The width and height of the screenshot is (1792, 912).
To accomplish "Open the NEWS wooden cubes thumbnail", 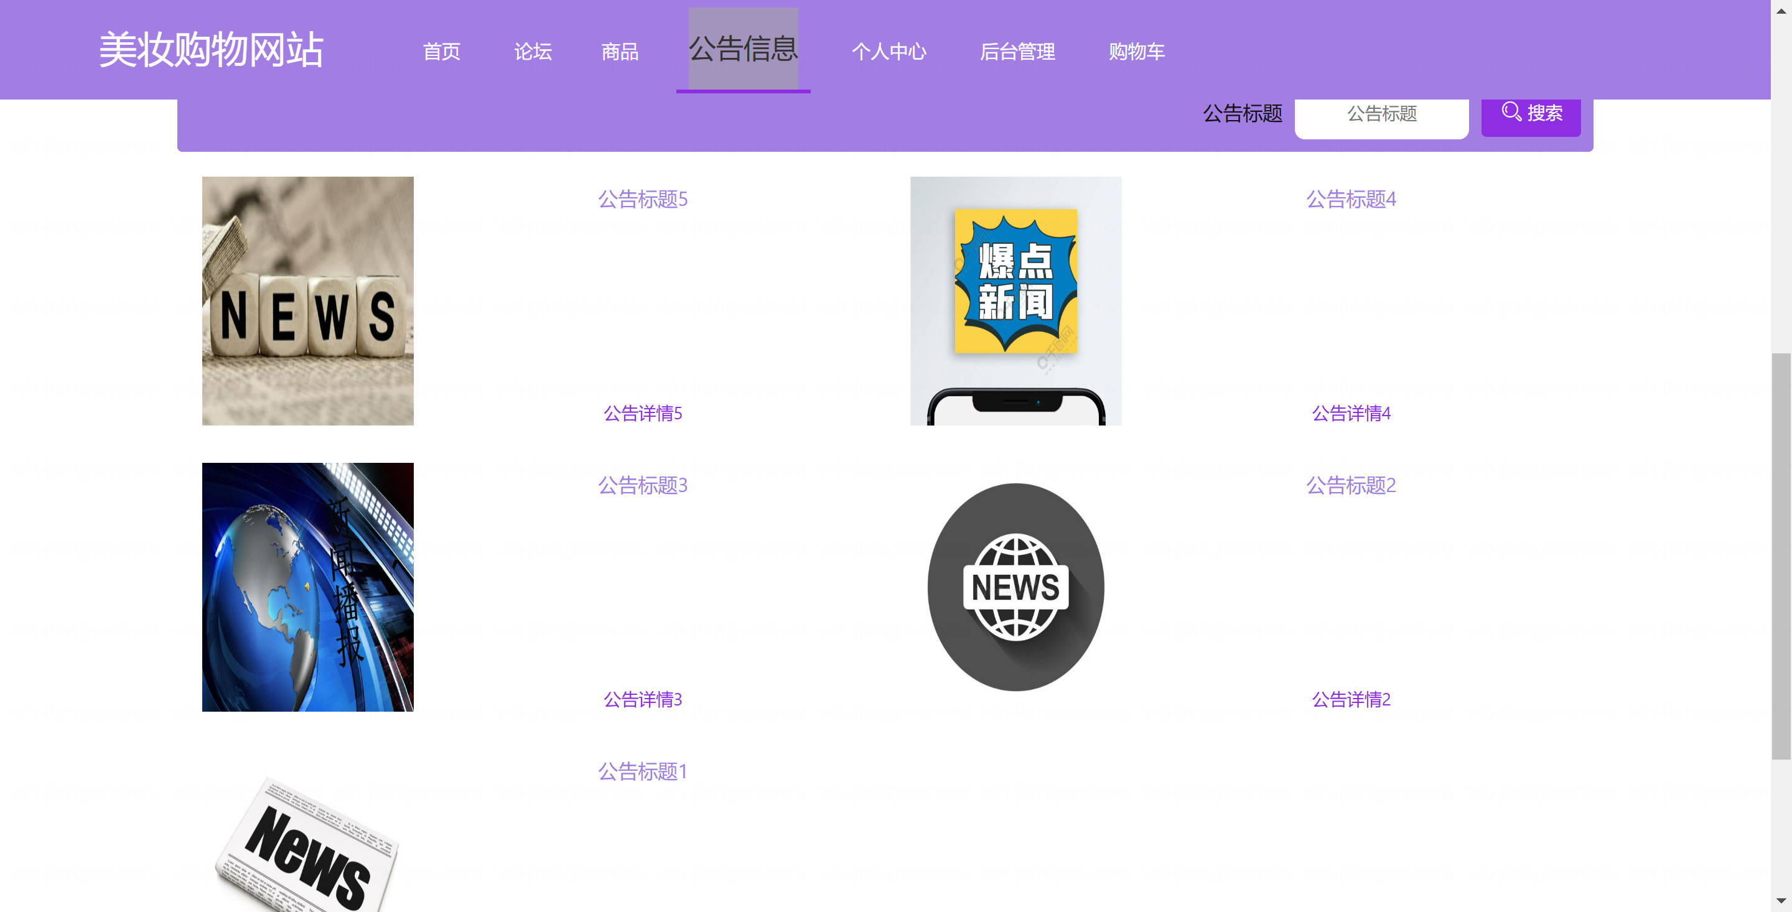I will coord(307,300).
